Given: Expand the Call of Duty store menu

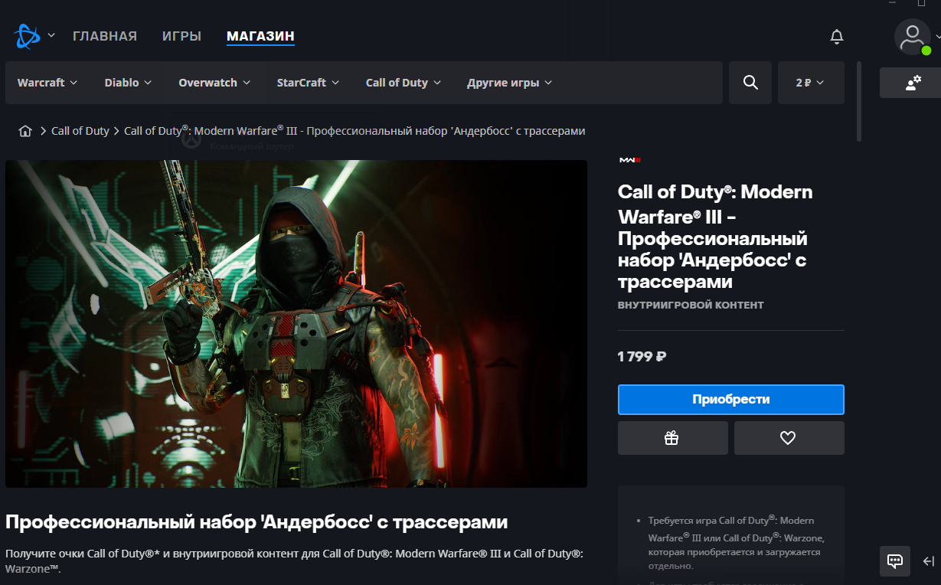Looking at the screenshot, I should point(404,83).
